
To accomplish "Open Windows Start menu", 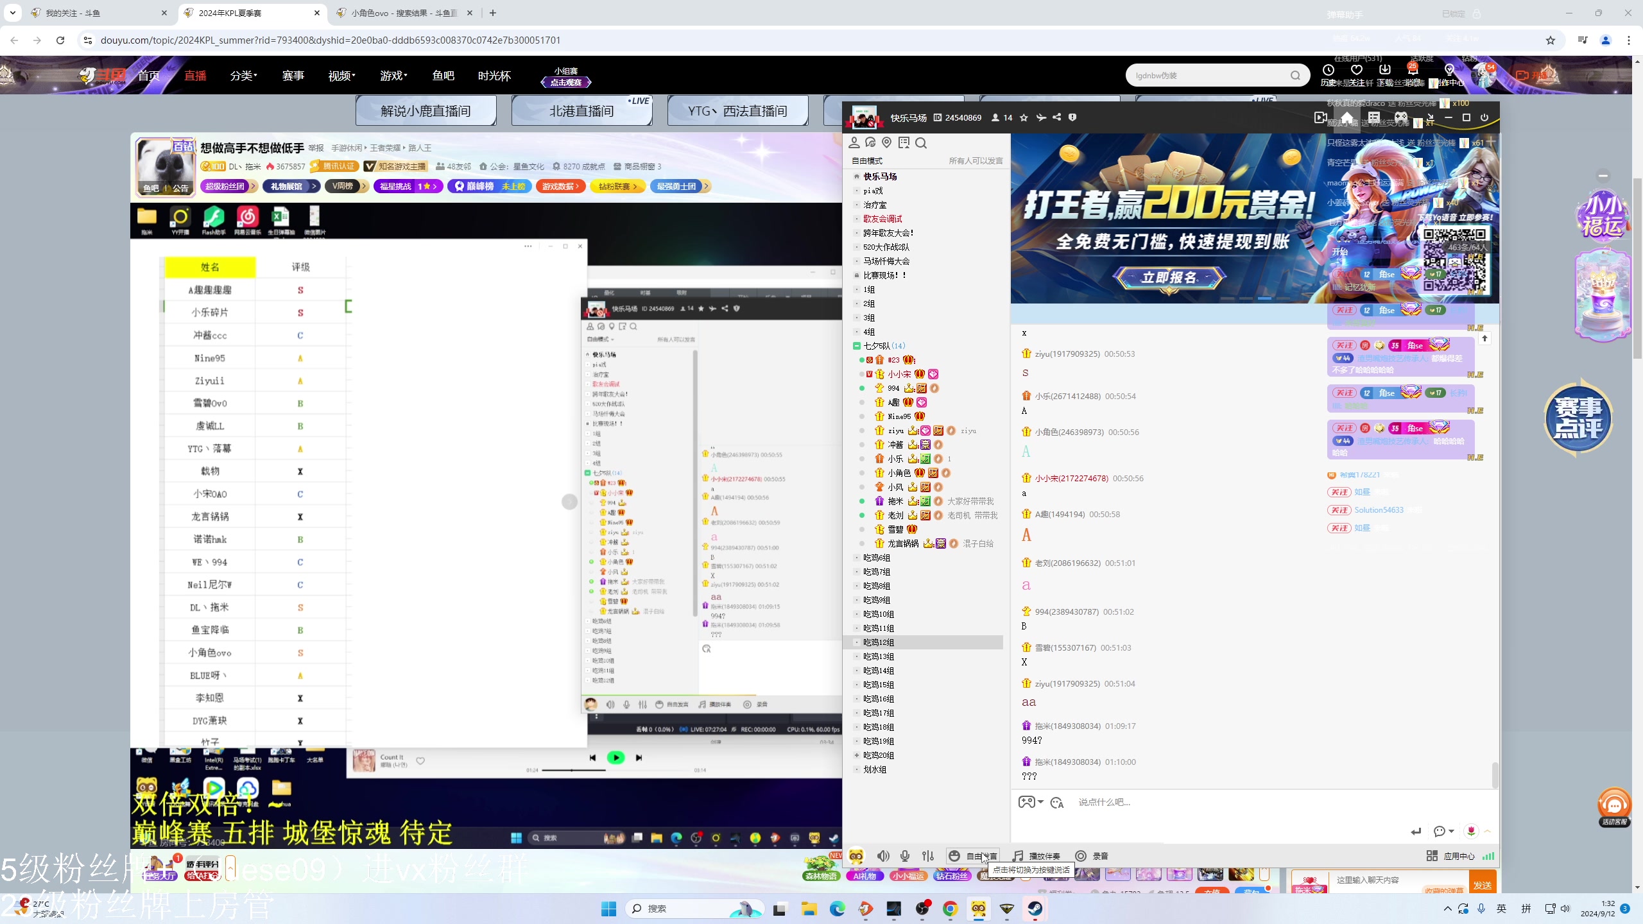I will 608,909.
